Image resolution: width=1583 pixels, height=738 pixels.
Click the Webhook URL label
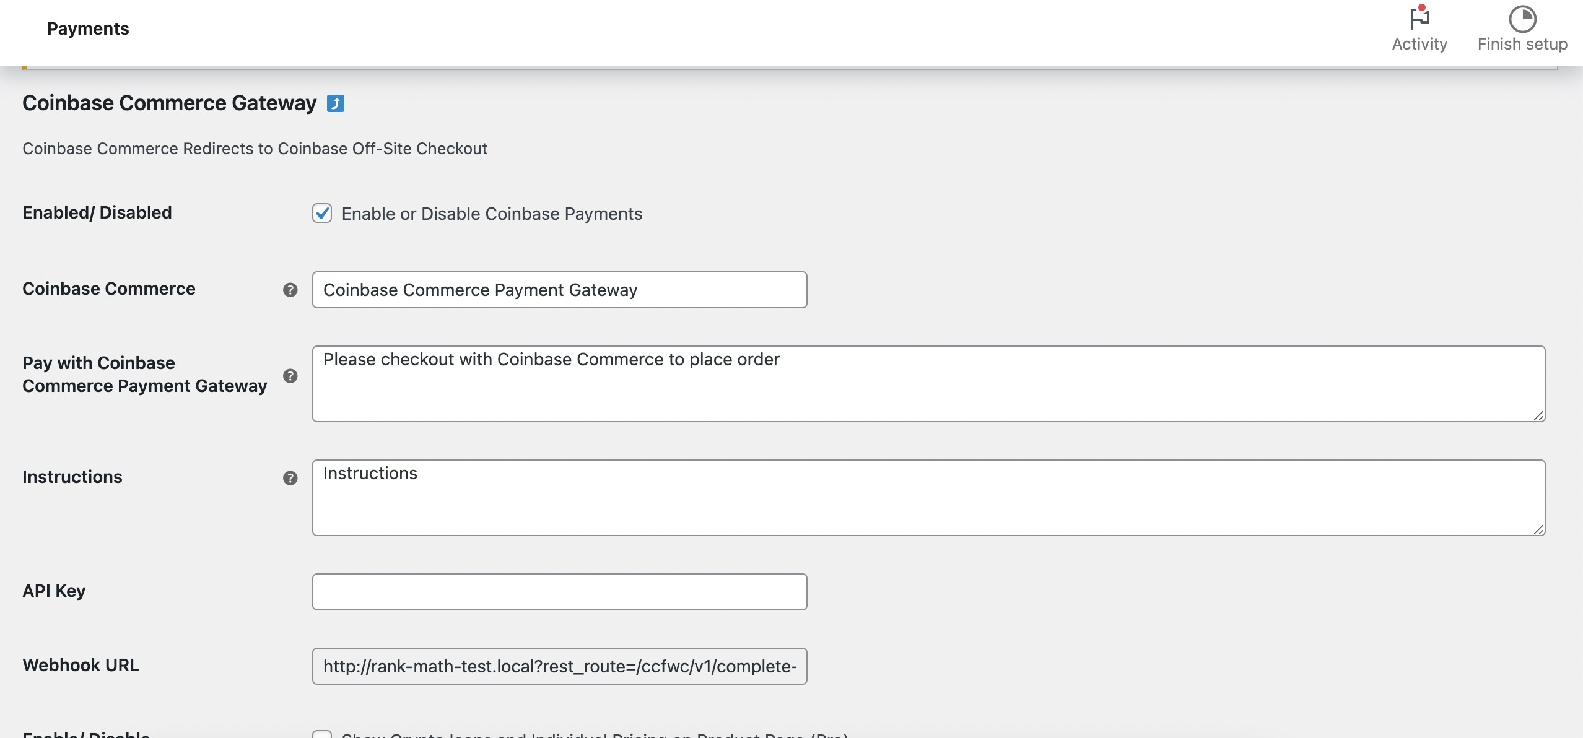(81, 665)
